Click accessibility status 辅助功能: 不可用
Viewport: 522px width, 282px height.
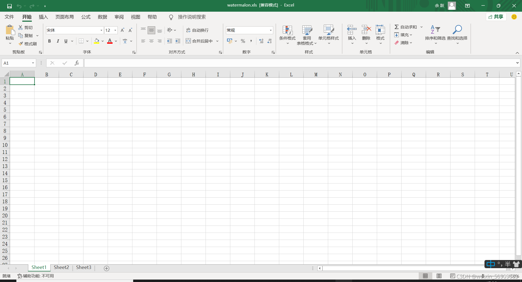tap(36, 276)
